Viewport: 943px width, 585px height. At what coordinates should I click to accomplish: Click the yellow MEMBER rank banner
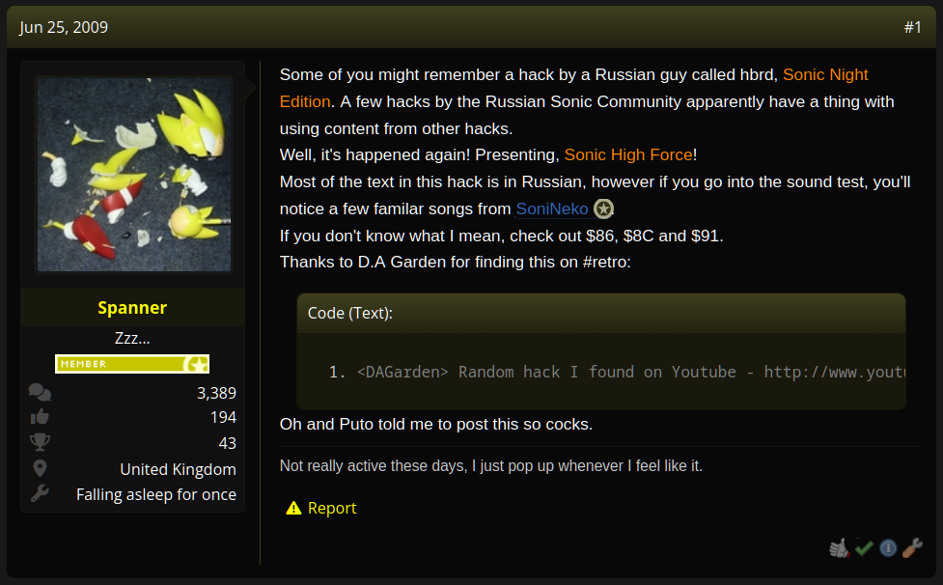[132, 364]
